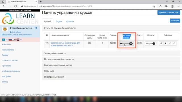Click the not secure warning icon

click(x=22, y=6)
